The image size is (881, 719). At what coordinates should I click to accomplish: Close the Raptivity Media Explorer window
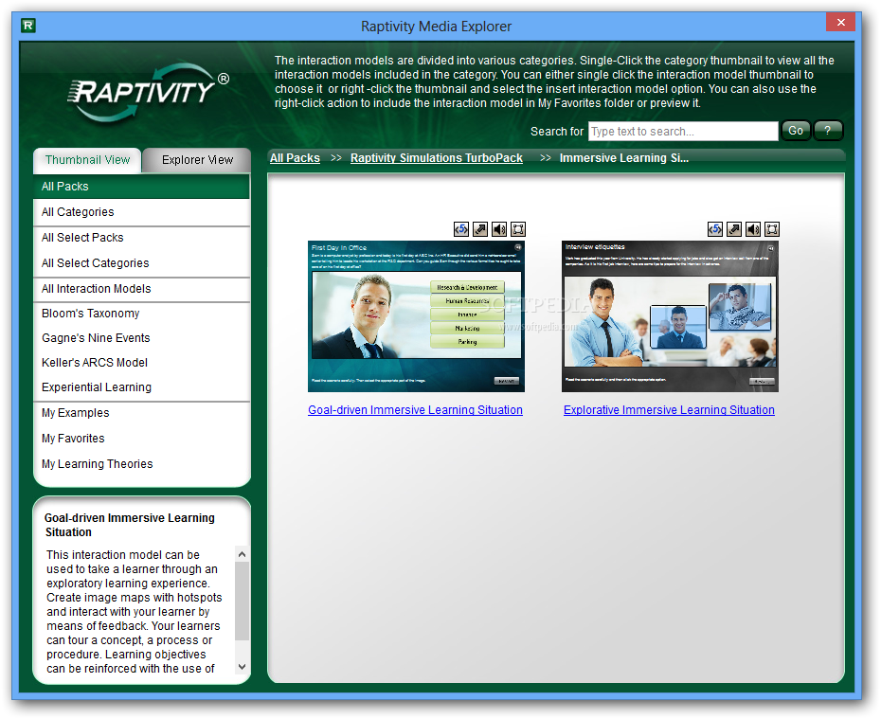840,23
